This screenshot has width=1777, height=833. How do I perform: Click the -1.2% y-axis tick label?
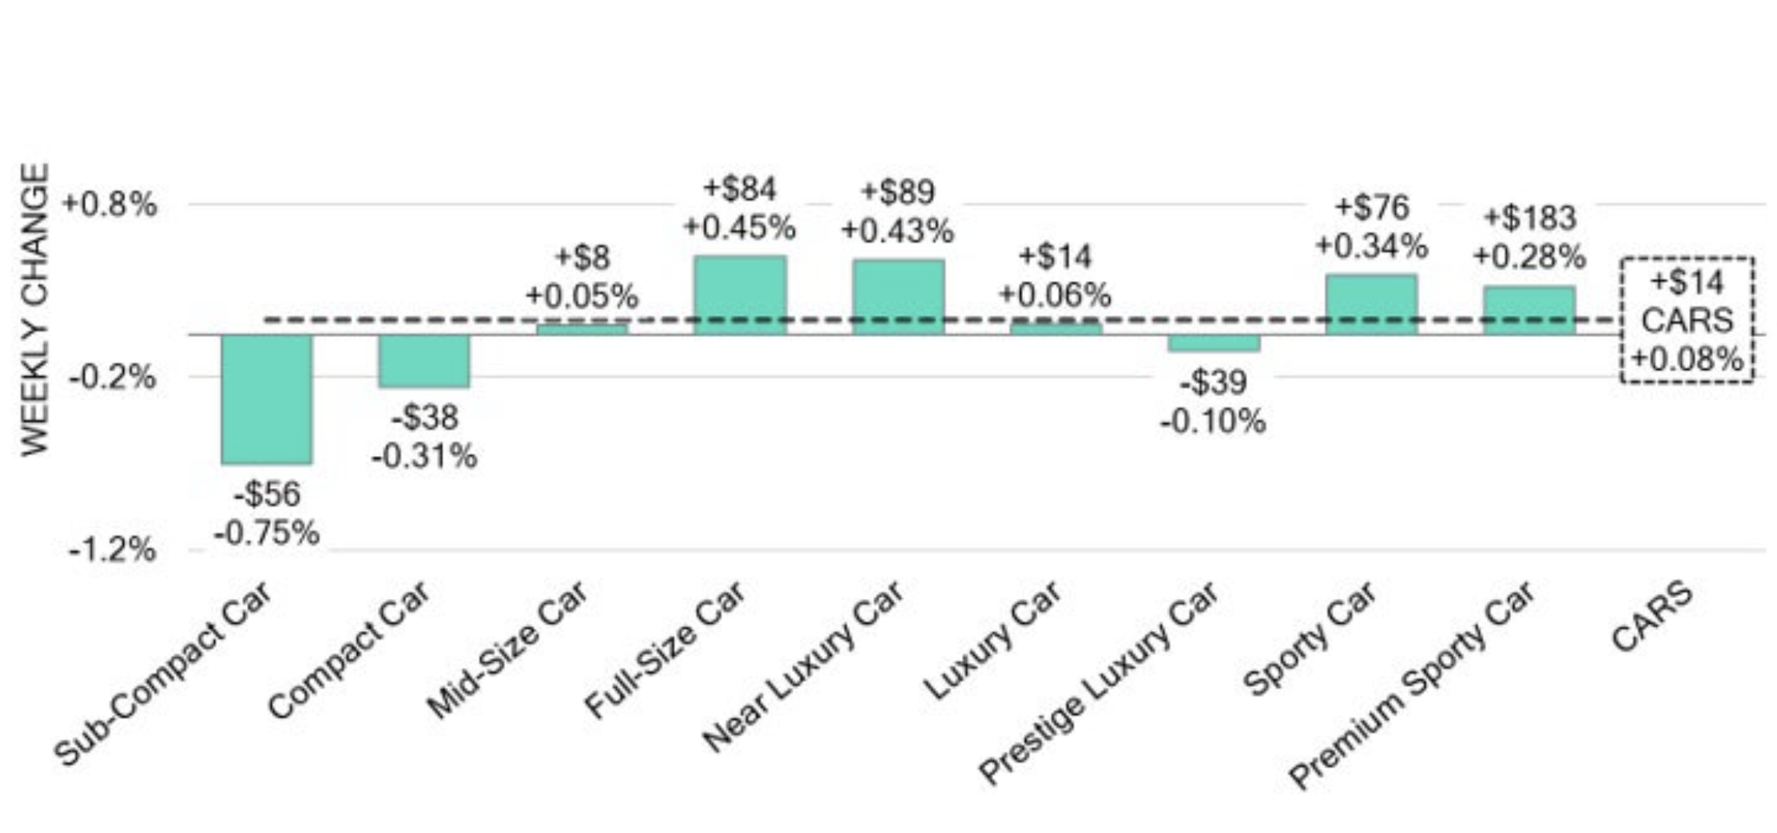(112, 549)
